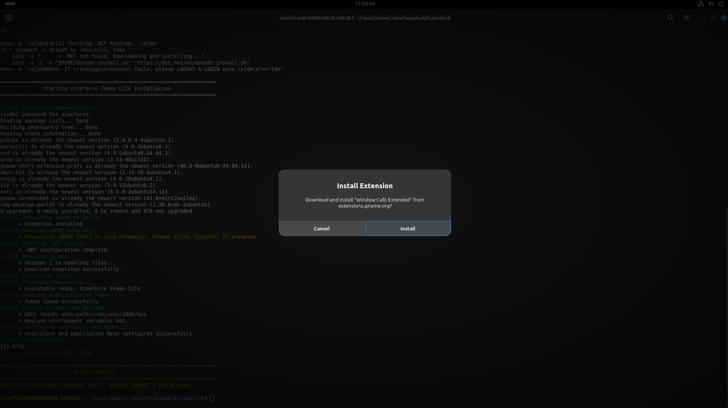Click 'Token saved successfully.' line
This screenshot has height=408, width=728.
60,301
